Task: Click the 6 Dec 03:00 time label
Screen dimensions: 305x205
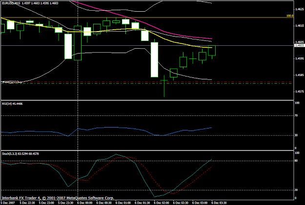Action: 200,203
